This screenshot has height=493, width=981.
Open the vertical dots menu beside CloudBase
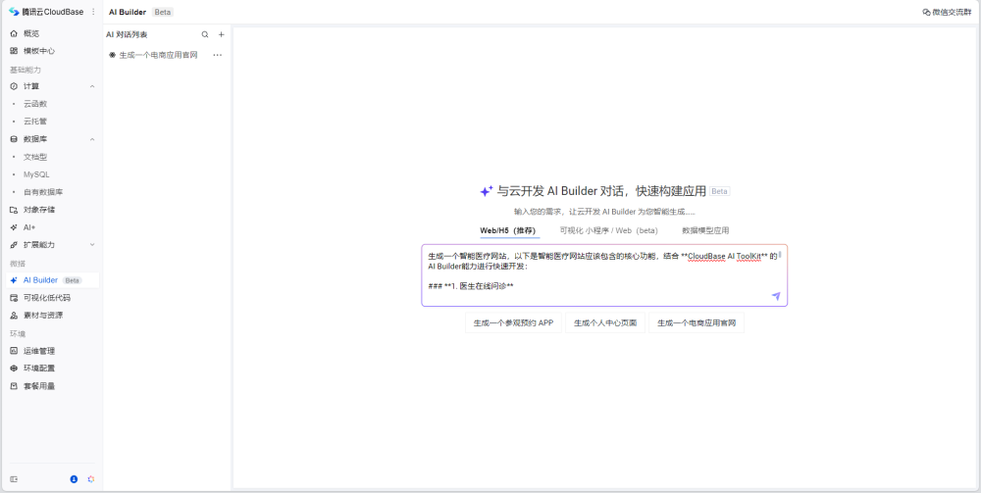(x=93, y=12)
